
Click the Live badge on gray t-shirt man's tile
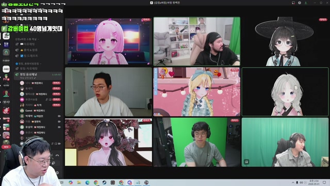tap(235, 120)
